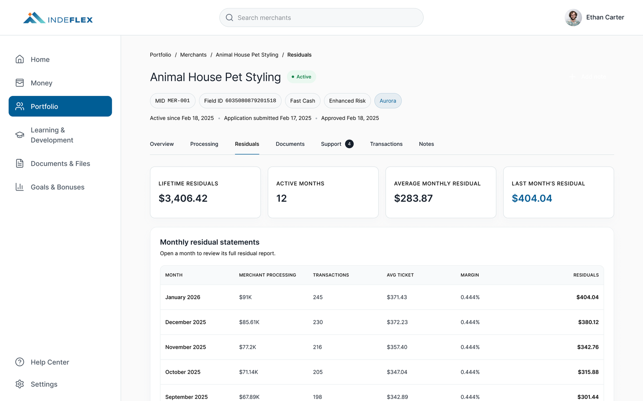Click the Active since Feb 18, 2025 text

182,118
